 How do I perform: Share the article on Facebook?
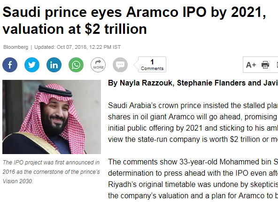10,65
